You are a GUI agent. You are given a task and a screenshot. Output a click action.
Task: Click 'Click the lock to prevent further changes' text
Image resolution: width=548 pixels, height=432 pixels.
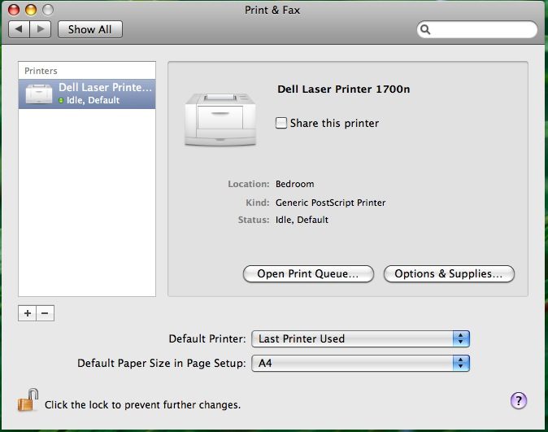coord(142,404)
